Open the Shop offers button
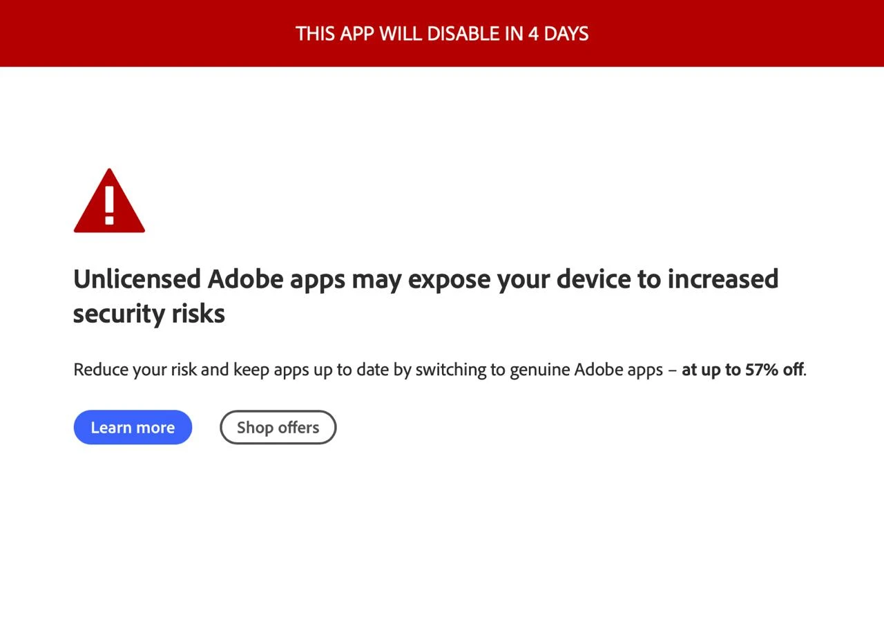The width and height of the screenshot is (884, 622). tap(278, 427)
